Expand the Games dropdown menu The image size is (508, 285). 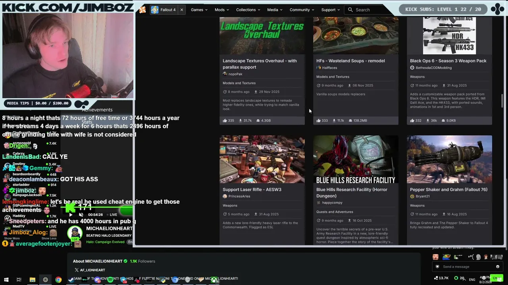[199, 10]
